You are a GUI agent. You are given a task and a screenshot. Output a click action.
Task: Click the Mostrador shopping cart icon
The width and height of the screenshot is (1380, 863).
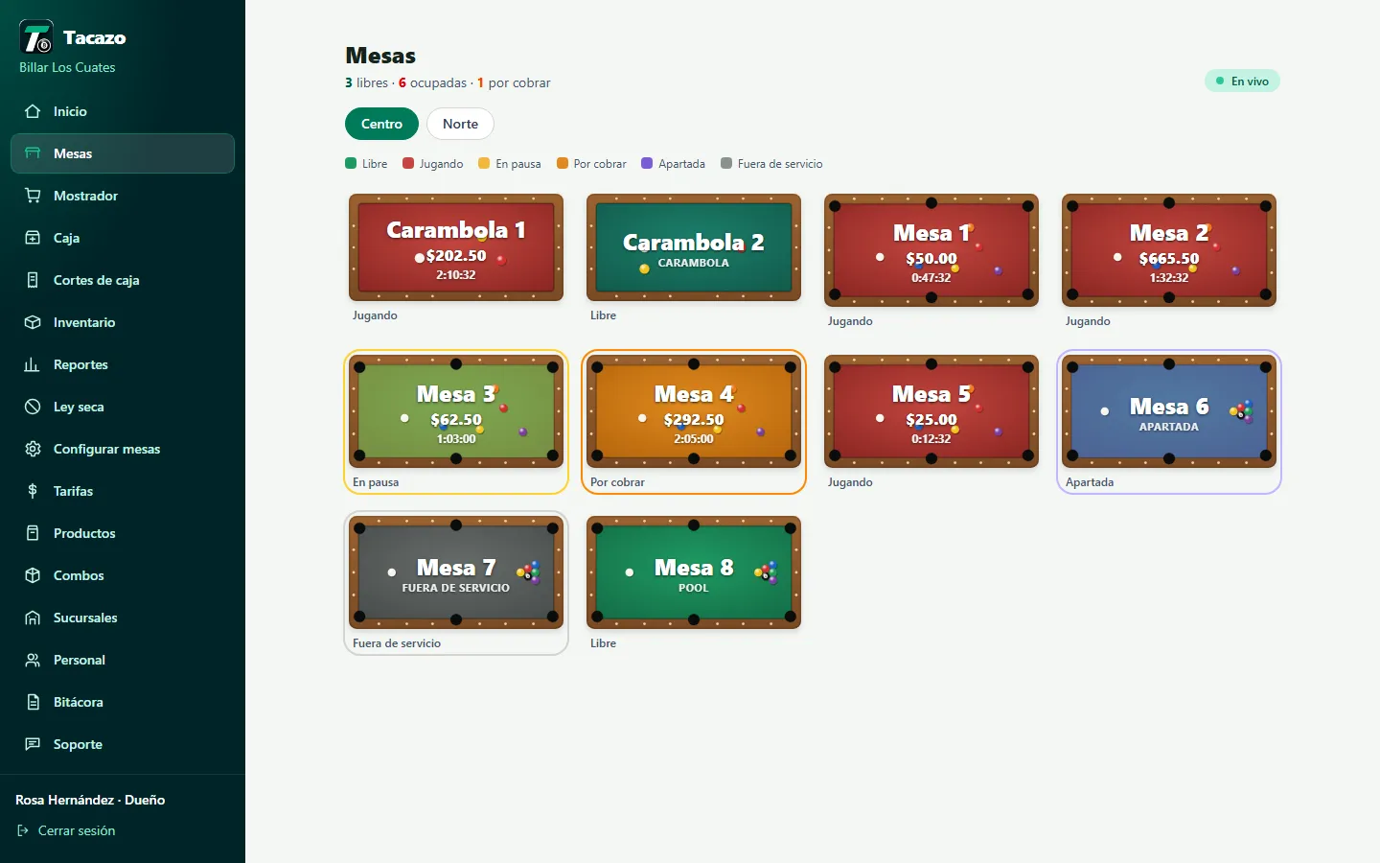[x=33, y=196]
